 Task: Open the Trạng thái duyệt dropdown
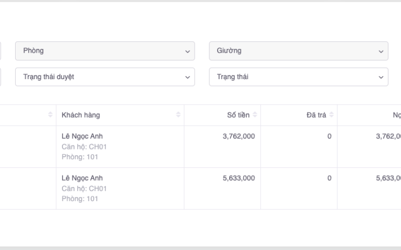(105, 77)
